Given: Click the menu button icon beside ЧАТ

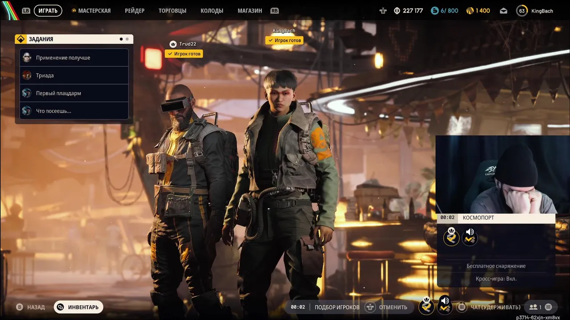Looking at the screenshot, I should pos(462,307).
